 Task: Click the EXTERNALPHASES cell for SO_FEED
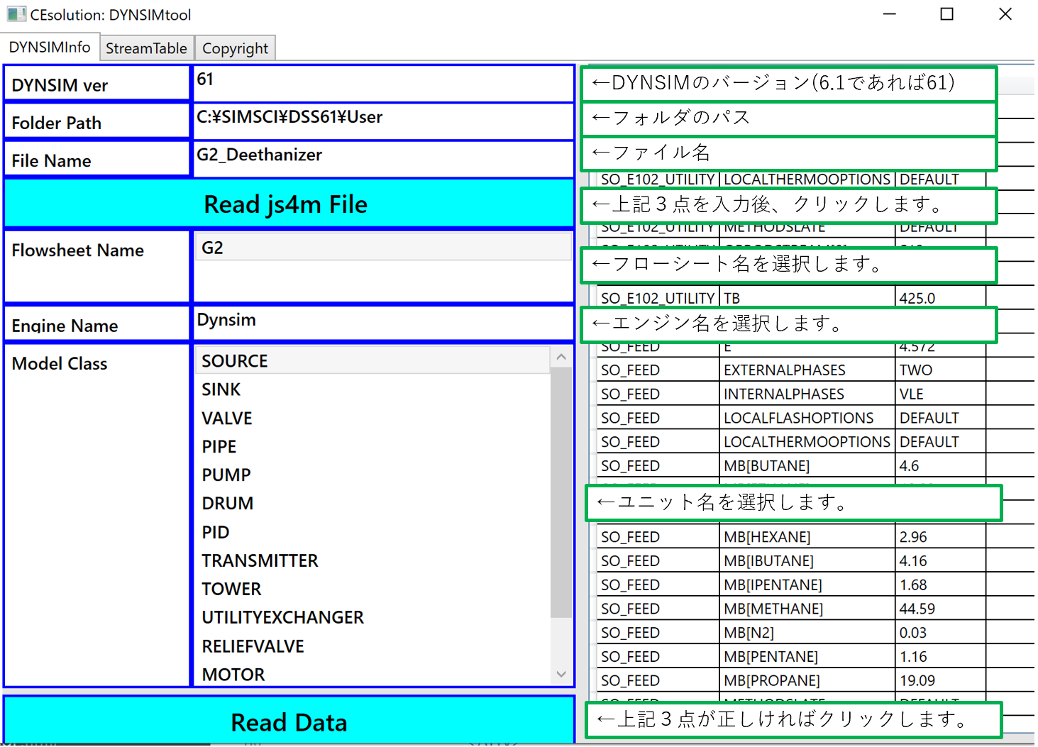(x=807, y=370)
